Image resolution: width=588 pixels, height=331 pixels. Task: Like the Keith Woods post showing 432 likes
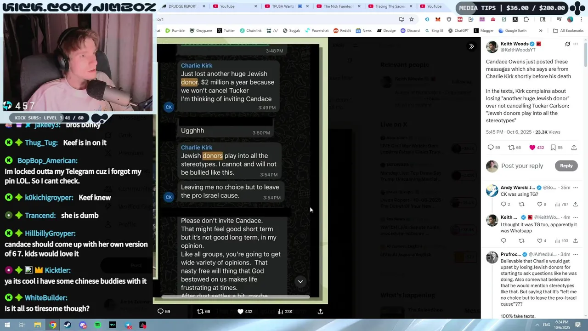pyautogui.click(x=532, y=148)
